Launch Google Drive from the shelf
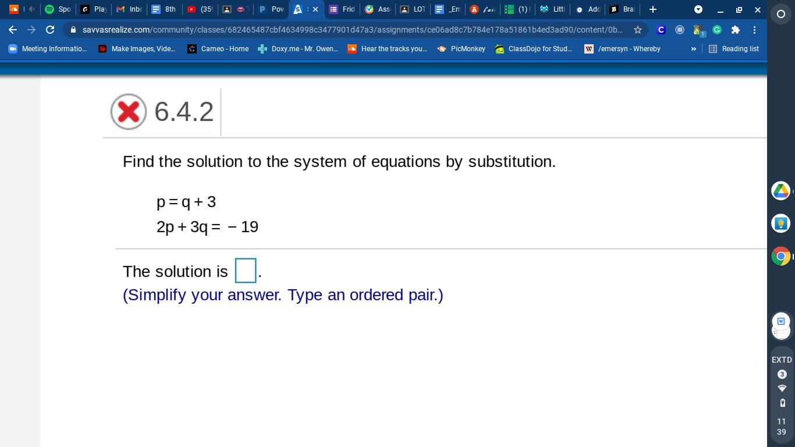The width and height of the screenshot is (795, 447). (781, 190)
